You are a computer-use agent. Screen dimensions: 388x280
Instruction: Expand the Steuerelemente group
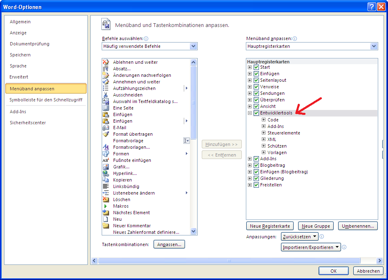click(x=264, y=133)
